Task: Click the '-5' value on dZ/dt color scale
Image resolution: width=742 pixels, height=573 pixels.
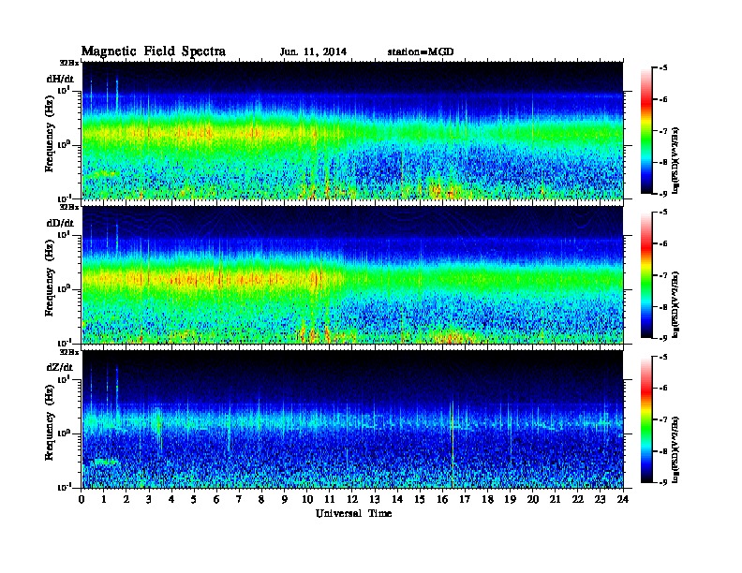Action: coord(663,357)
